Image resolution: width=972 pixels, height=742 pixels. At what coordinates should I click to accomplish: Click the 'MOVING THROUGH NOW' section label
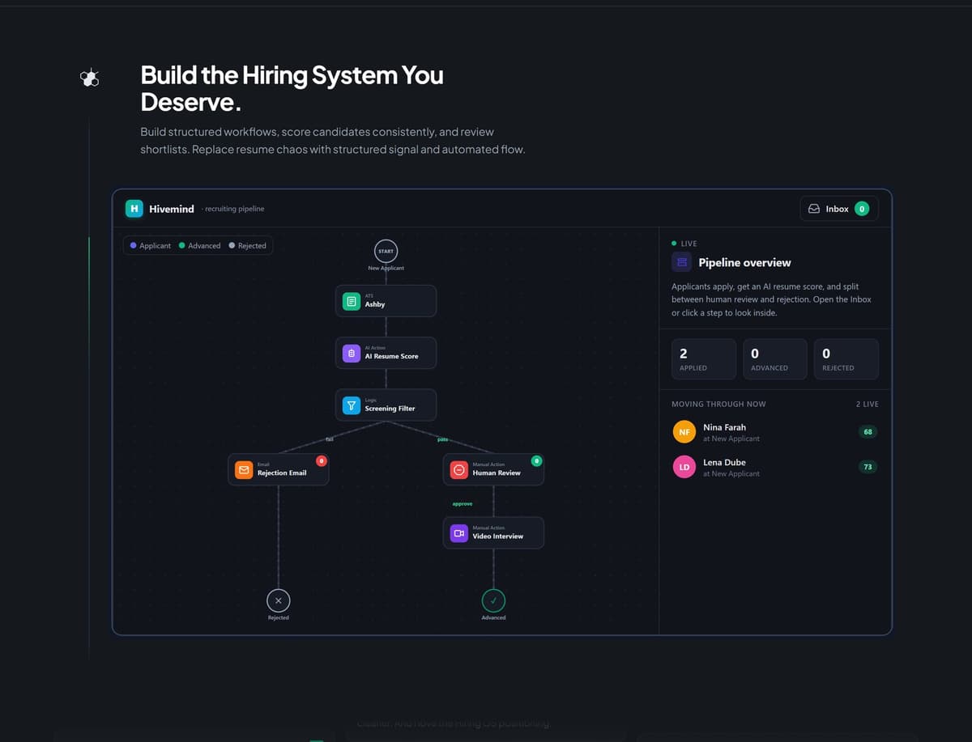[718, 404]
